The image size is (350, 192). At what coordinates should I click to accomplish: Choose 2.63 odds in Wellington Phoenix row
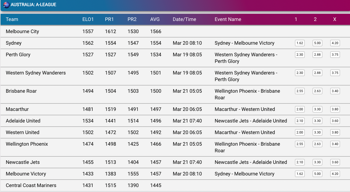click(317, 144)
